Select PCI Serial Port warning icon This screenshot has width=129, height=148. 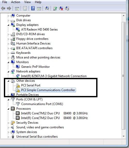point(18,85)
